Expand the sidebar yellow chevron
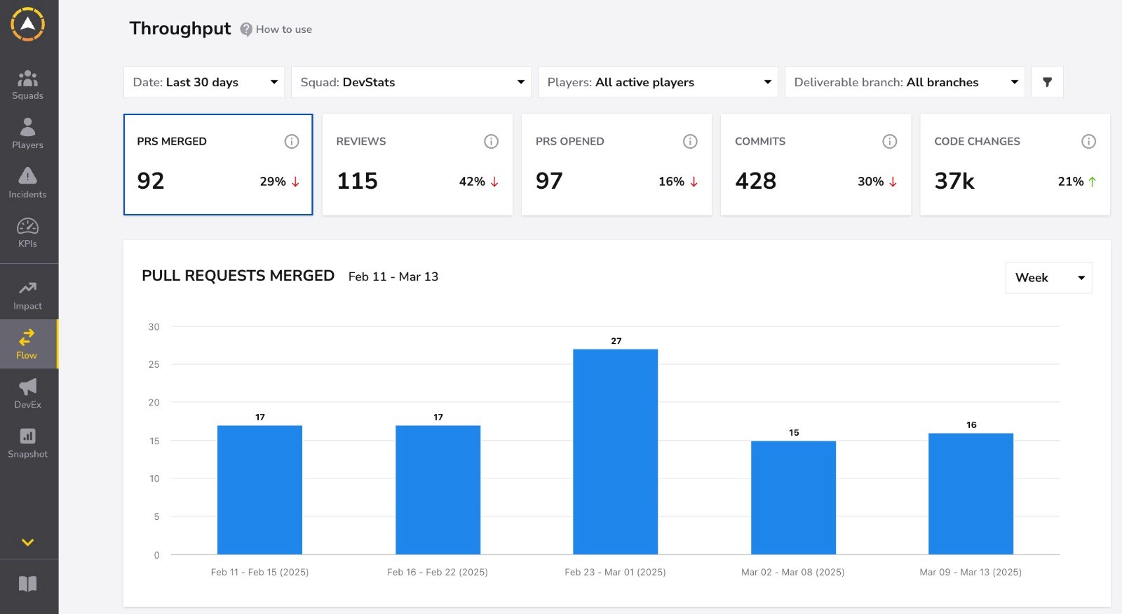1122x614 pixels. tap(27, 542)
